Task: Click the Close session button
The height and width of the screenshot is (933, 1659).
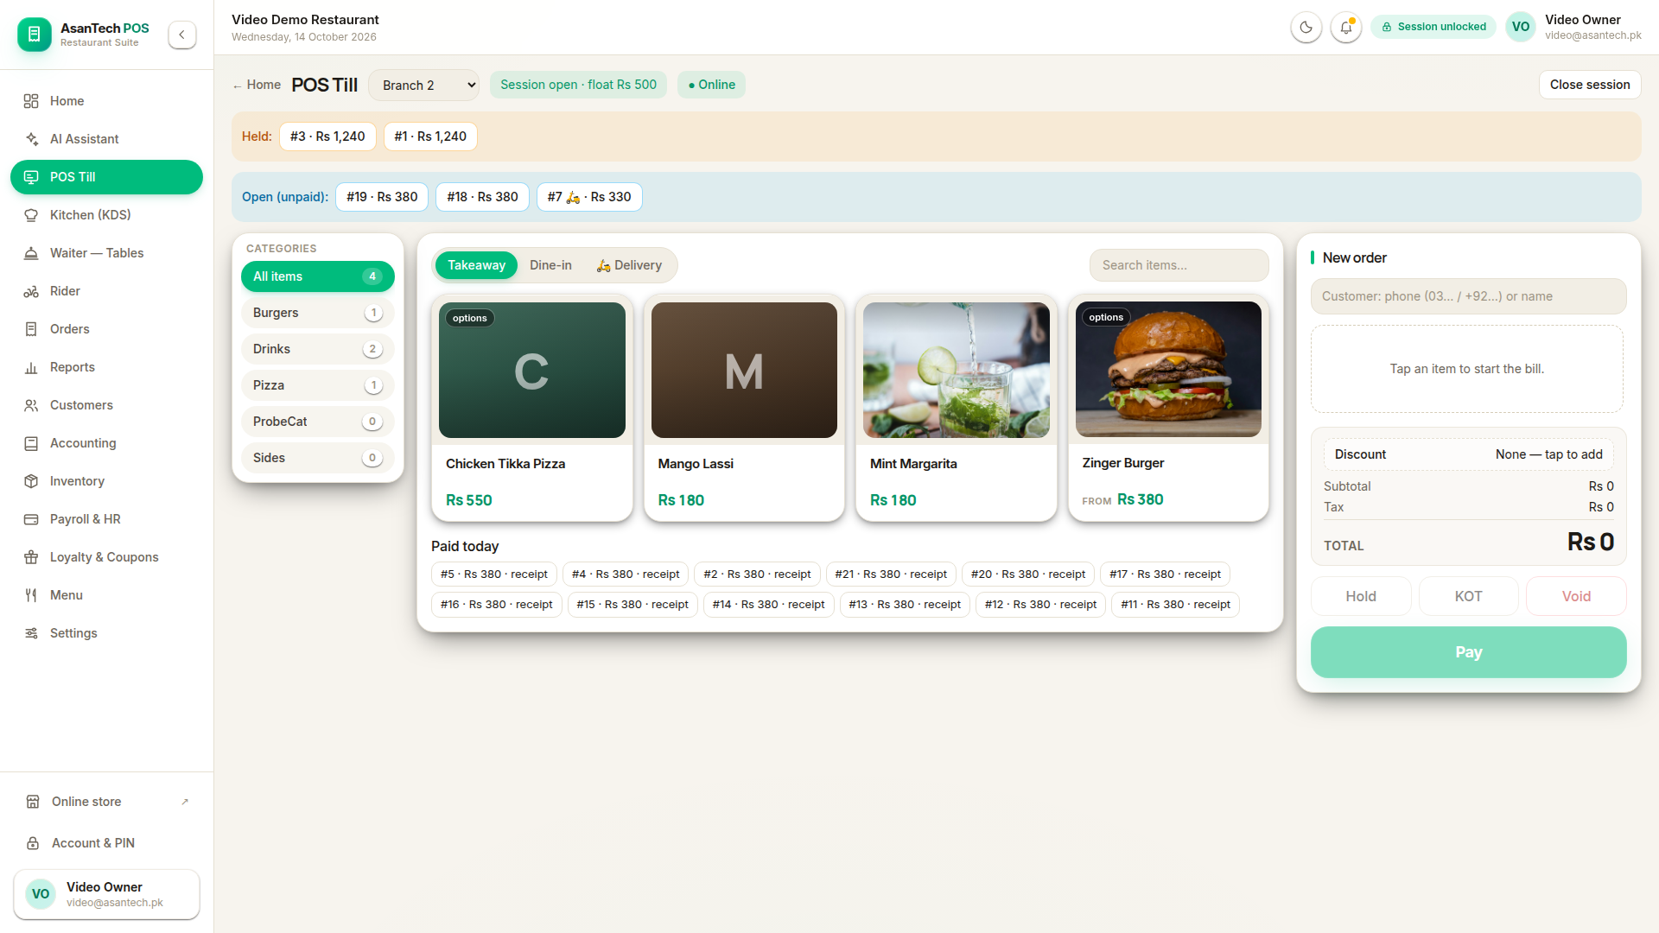Action: tap(1589, 85)
